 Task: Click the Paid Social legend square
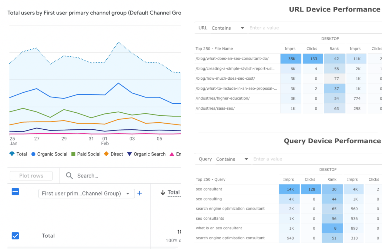click(73, 154)
